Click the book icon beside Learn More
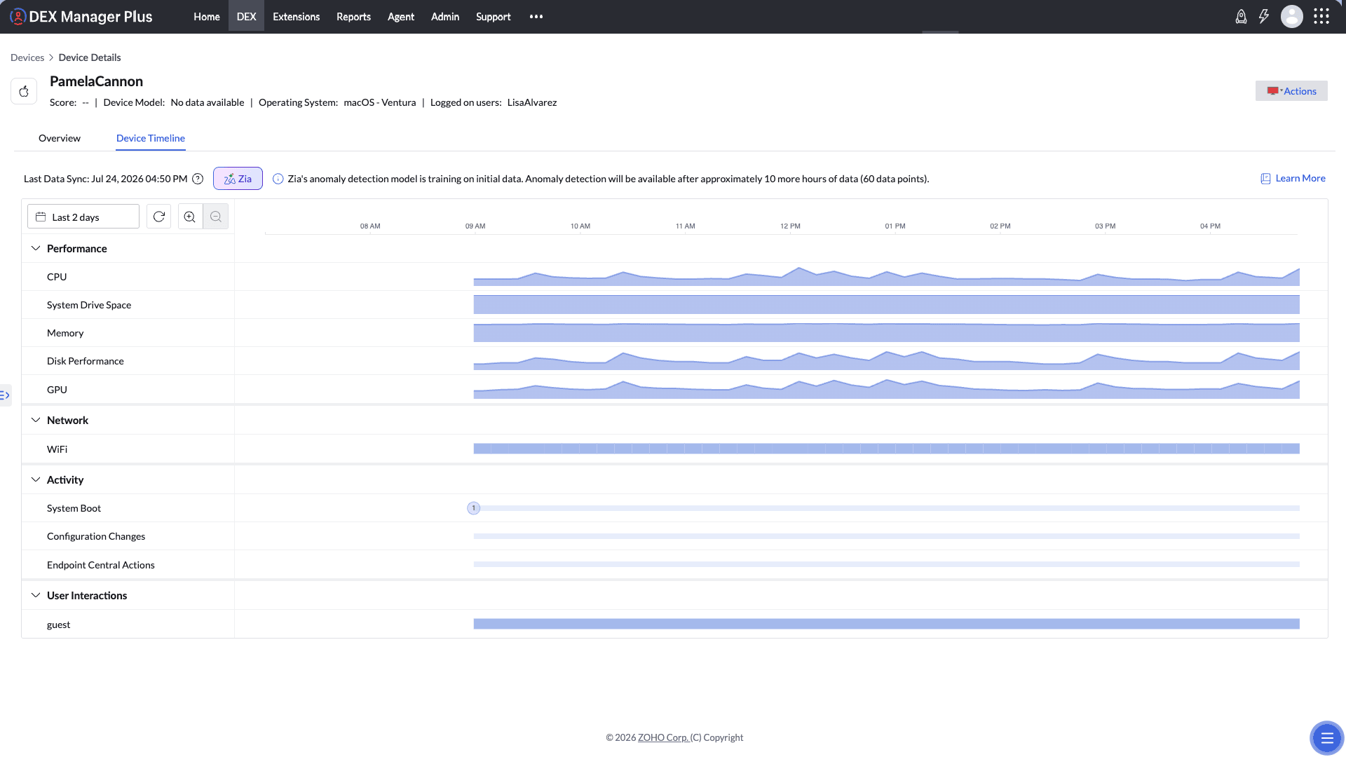Image resolution: width=1346 pixels, height=757 pixels. pos(1265,179)
